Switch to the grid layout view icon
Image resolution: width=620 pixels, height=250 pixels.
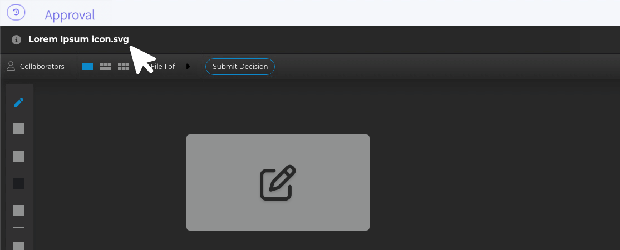click(x=123, y=66)
